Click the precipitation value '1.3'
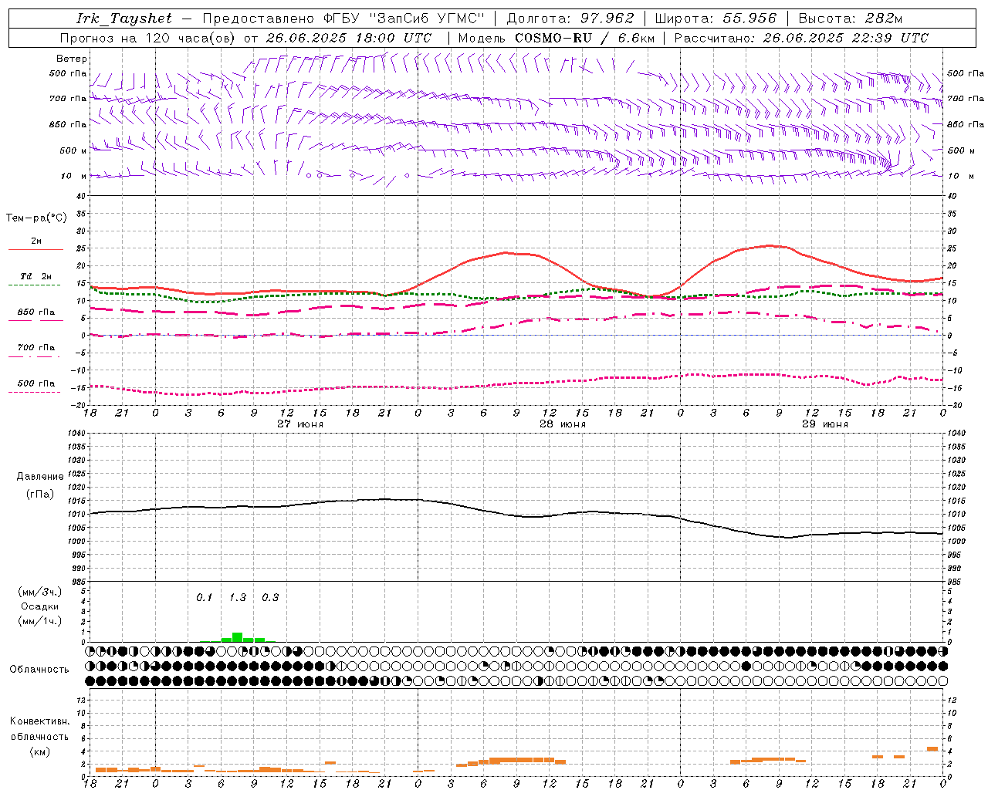The height and width of the screenshot is (790, 988). [238, 597]
